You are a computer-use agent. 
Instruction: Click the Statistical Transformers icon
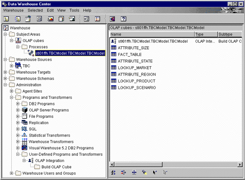(24, 135)
